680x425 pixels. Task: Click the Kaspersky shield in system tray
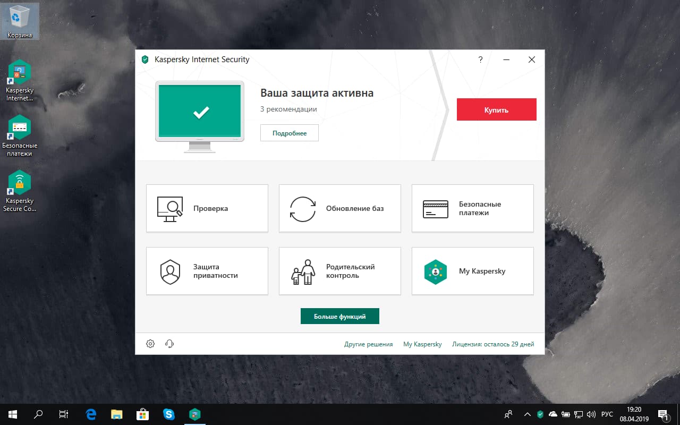coord(540,414)
